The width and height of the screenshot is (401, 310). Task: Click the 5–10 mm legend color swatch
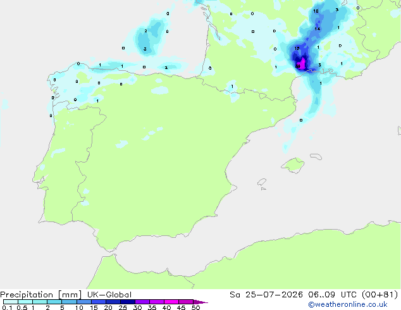point(69,302)
